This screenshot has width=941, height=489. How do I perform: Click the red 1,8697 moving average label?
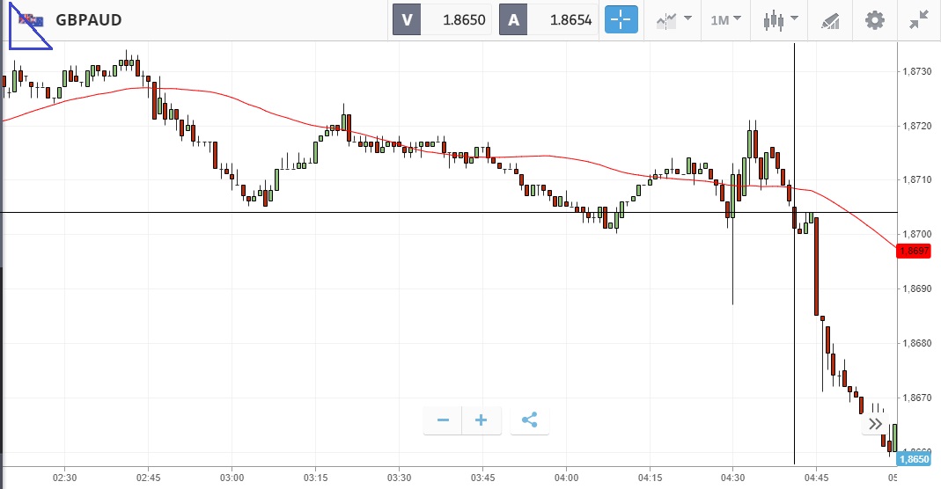[x=918, y=251]
